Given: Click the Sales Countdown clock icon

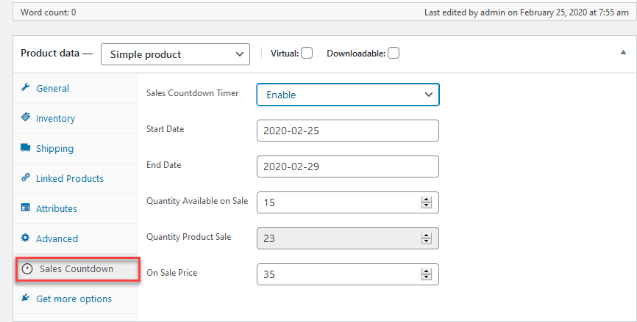Looking at the screenshot, I should [28, 268].
